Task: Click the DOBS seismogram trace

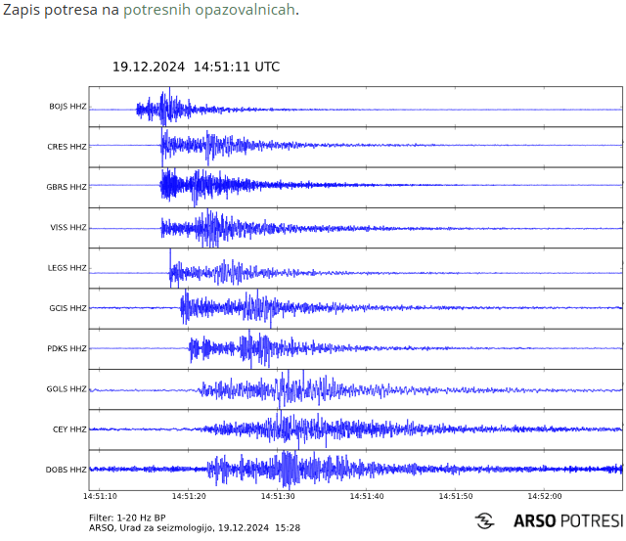Action: coord(355,470)
